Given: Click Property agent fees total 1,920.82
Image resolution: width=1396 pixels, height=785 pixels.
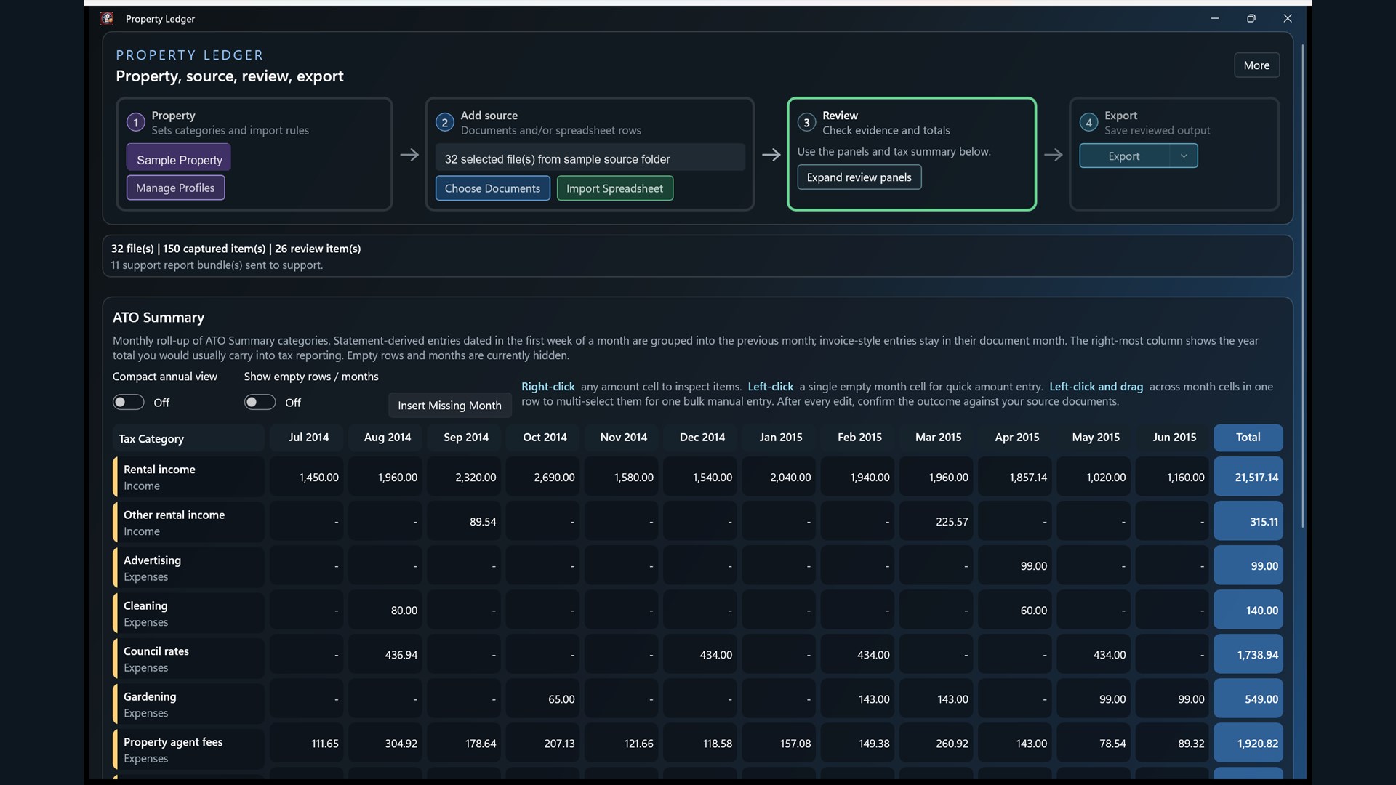Looking at the screenshot, I should (x=1248, y=744).
